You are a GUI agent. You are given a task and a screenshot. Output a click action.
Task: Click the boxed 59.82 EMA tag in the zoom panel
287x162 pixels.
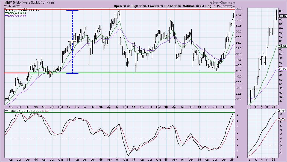tap(282, 46)
